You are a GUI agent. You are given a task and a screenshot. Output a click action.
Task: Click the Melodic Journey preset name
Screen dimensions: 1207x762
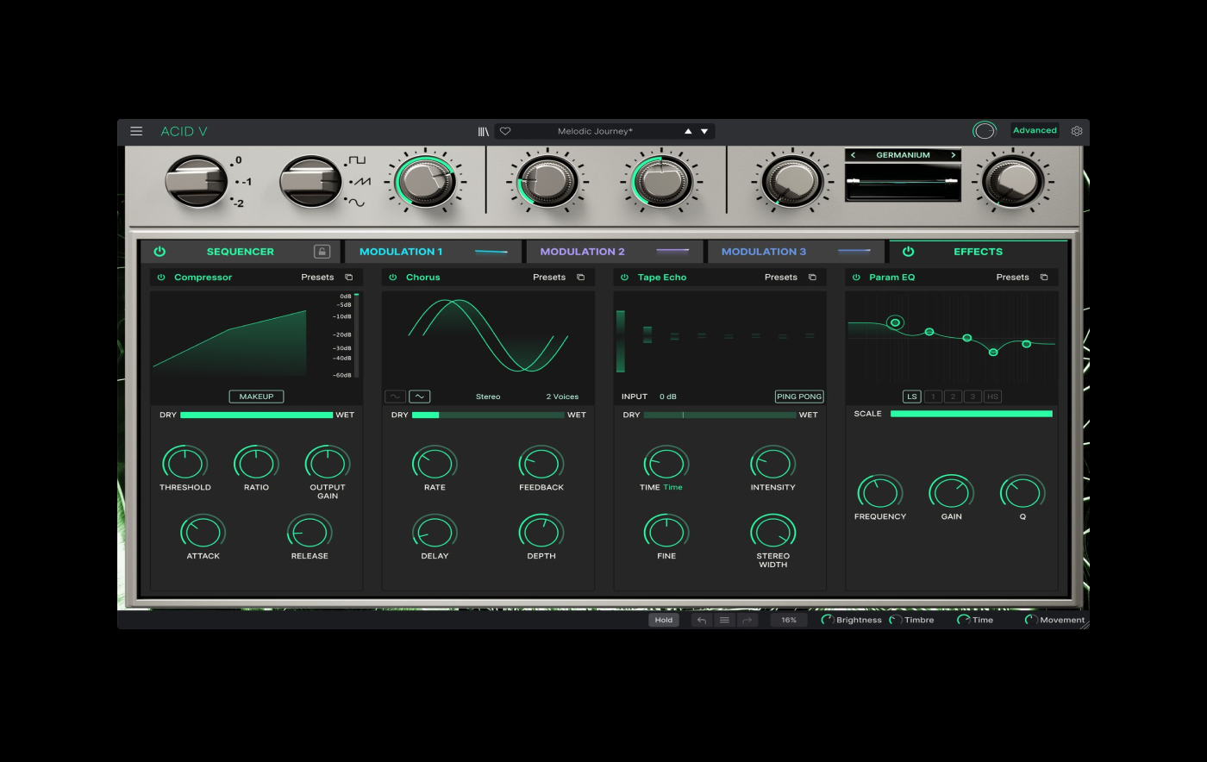(595, 131)
